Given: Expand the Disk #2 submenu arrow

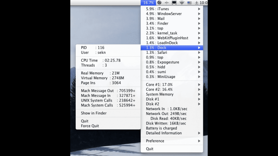Looking at the screenshot, I should pyautogui.click(x=199, y=104).
